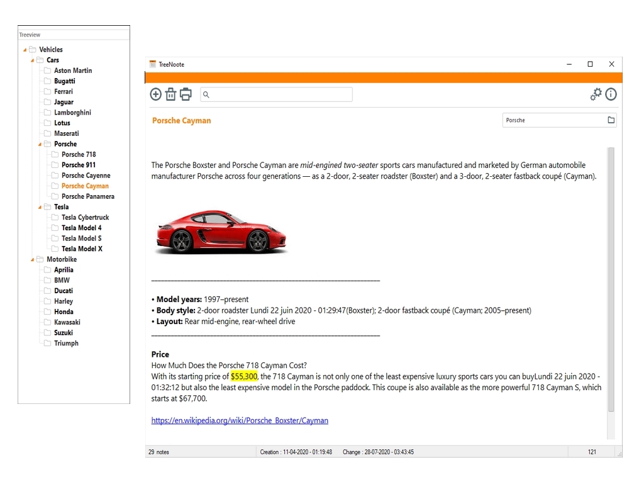This screenshot has height=482, width=644.
Task: Select BMW in the tree
Action: 62,280
